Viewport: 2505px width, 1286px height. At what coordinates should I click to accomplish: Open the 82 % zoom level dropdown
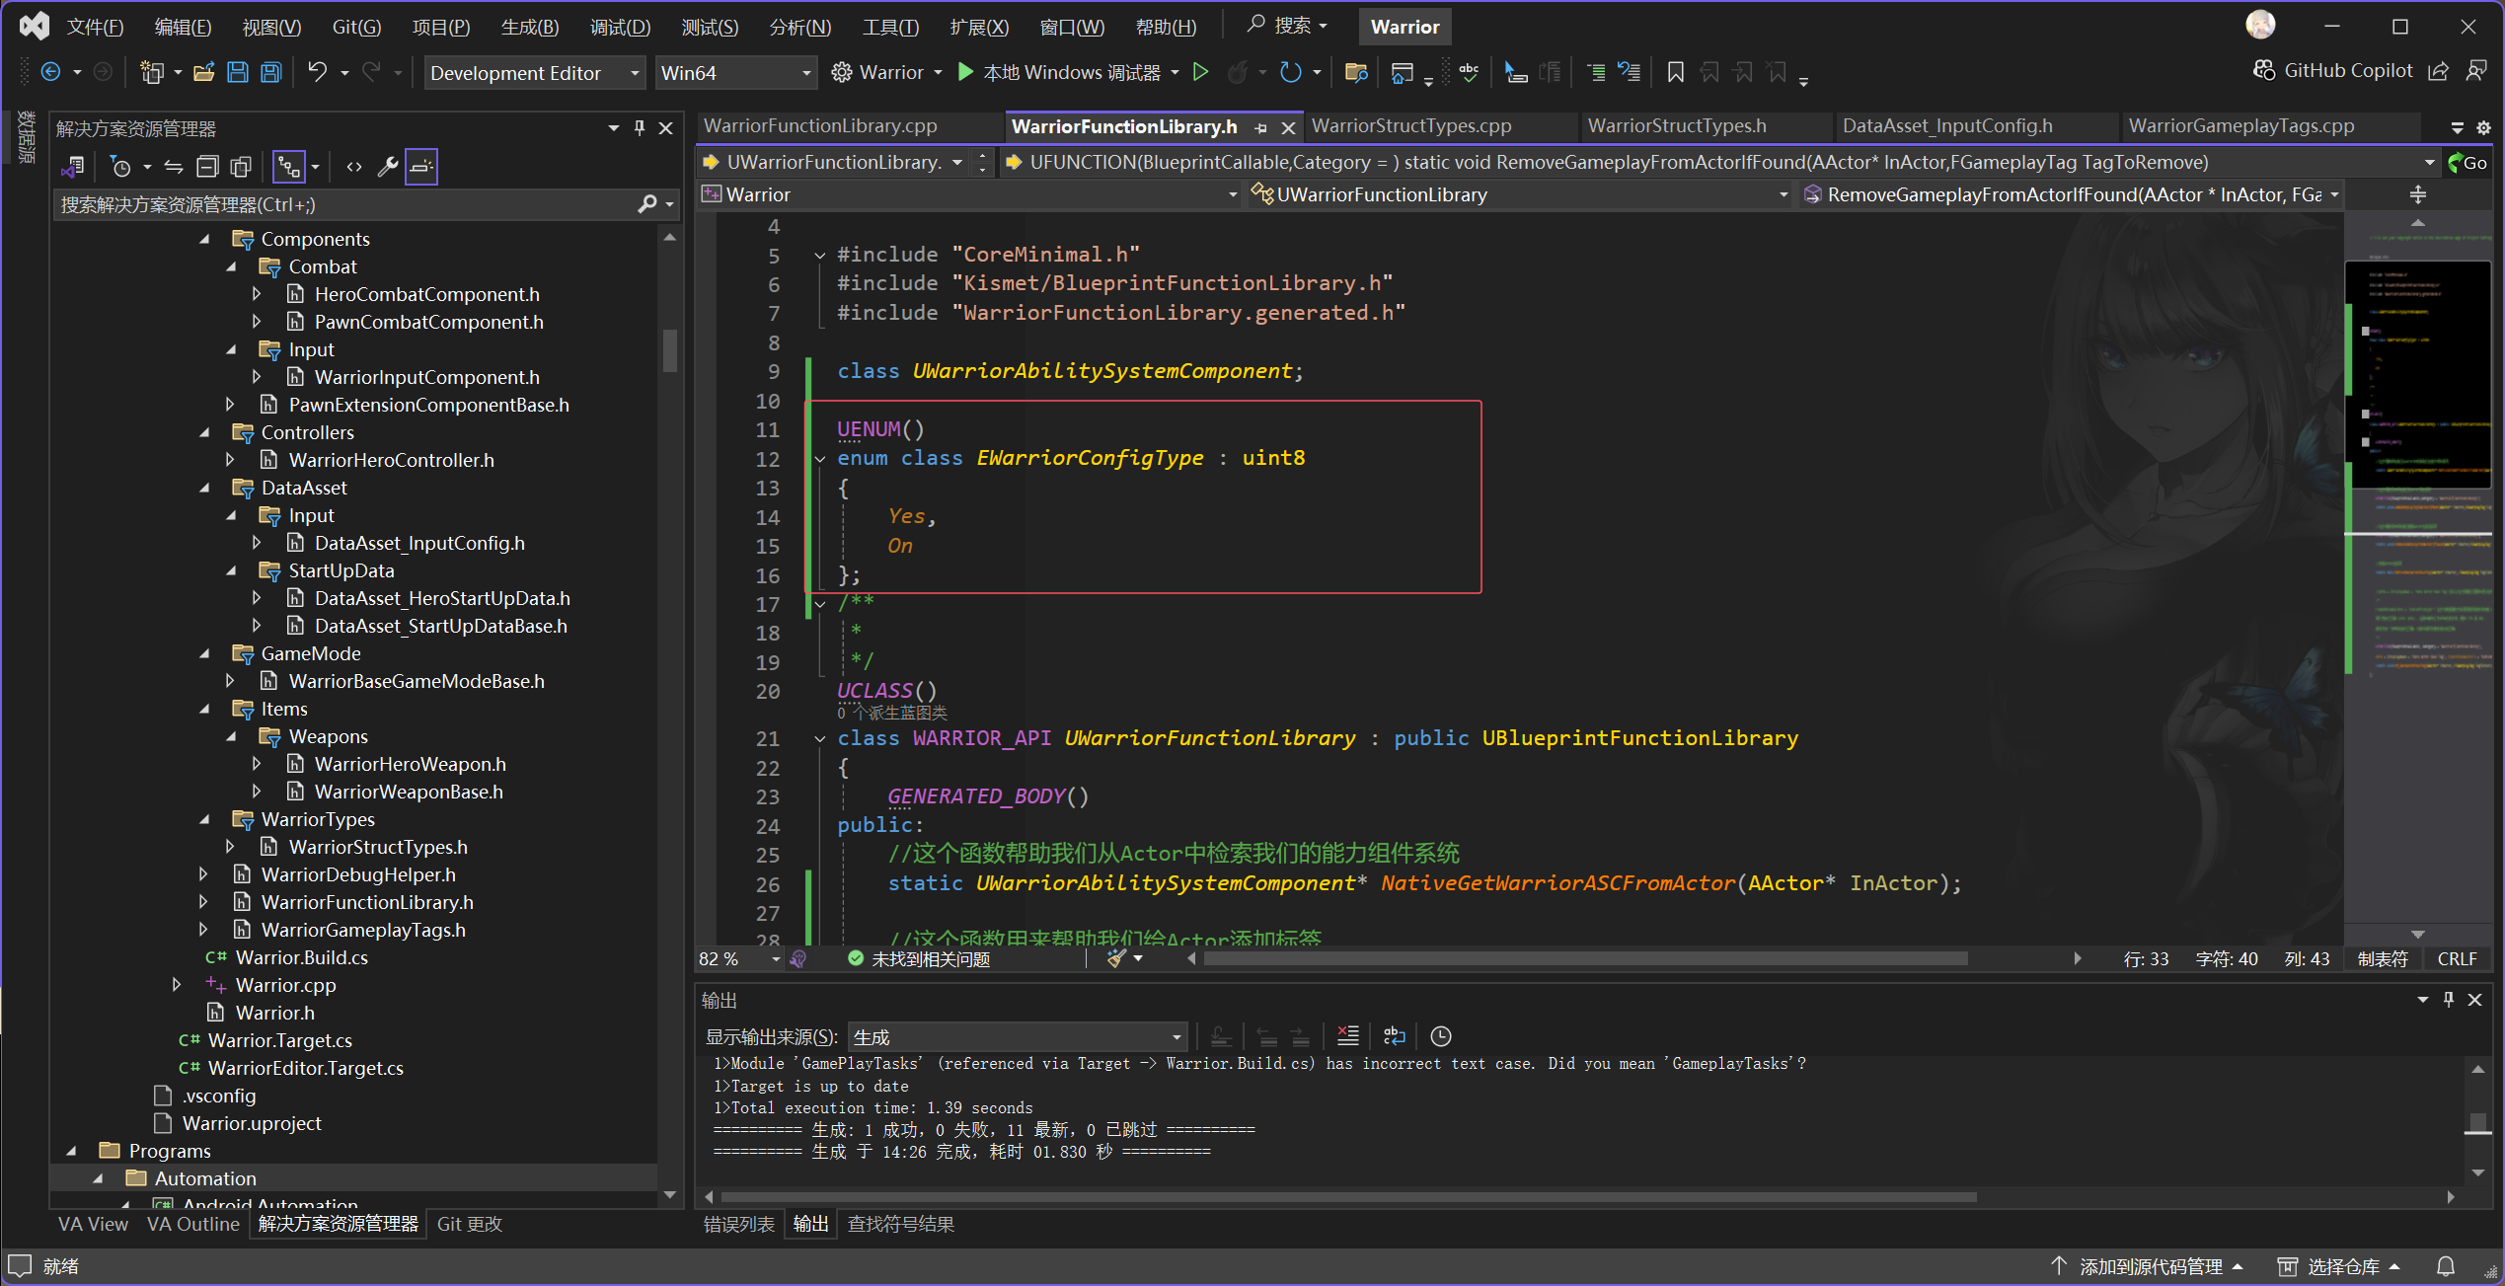point(739,958)
